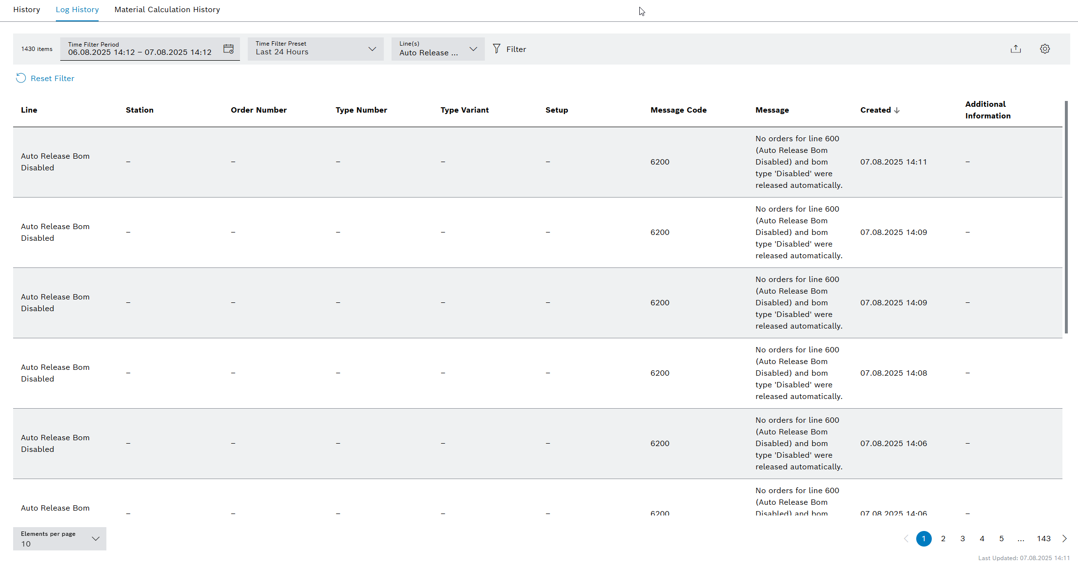The image size is (1078, 564).
Task: Toggle the sort arrow on Created column
Action: [897, 110]
